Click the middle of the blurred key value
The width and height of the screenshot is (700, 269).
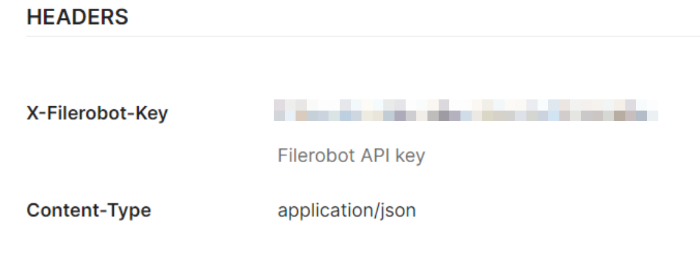(465, 110)
